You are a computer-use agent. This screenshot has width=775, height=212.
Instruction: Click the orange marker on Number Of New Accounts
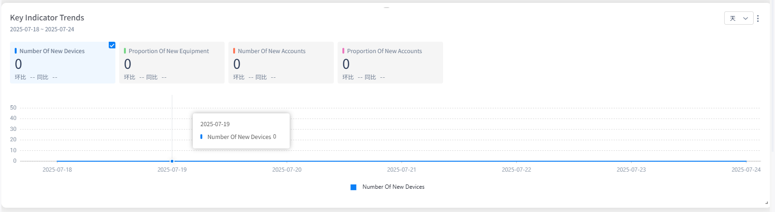(x=234, y=51)
